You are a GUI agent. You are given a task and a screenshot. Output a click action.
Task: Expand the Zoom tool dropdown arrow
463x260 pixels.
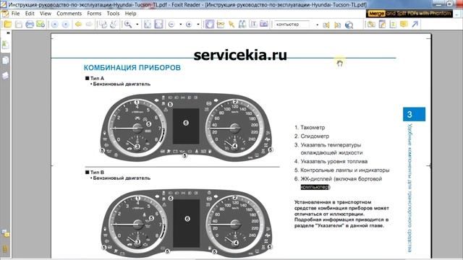coord(137,25)
